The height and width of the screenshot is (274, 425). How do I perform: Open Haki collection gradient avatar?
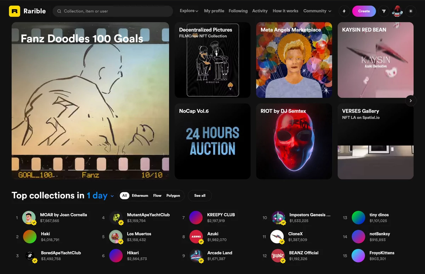[x=30, y=236]
